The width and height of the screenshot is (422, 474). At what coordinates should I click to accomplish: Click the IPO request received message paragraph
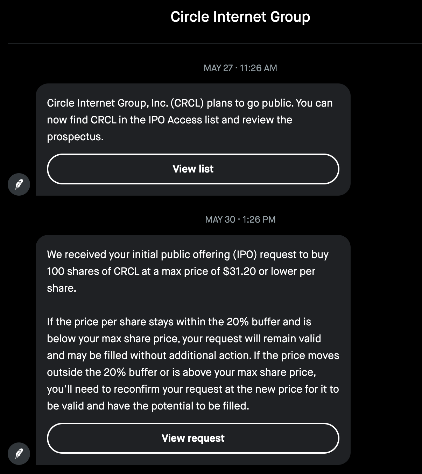pos(188,271)
